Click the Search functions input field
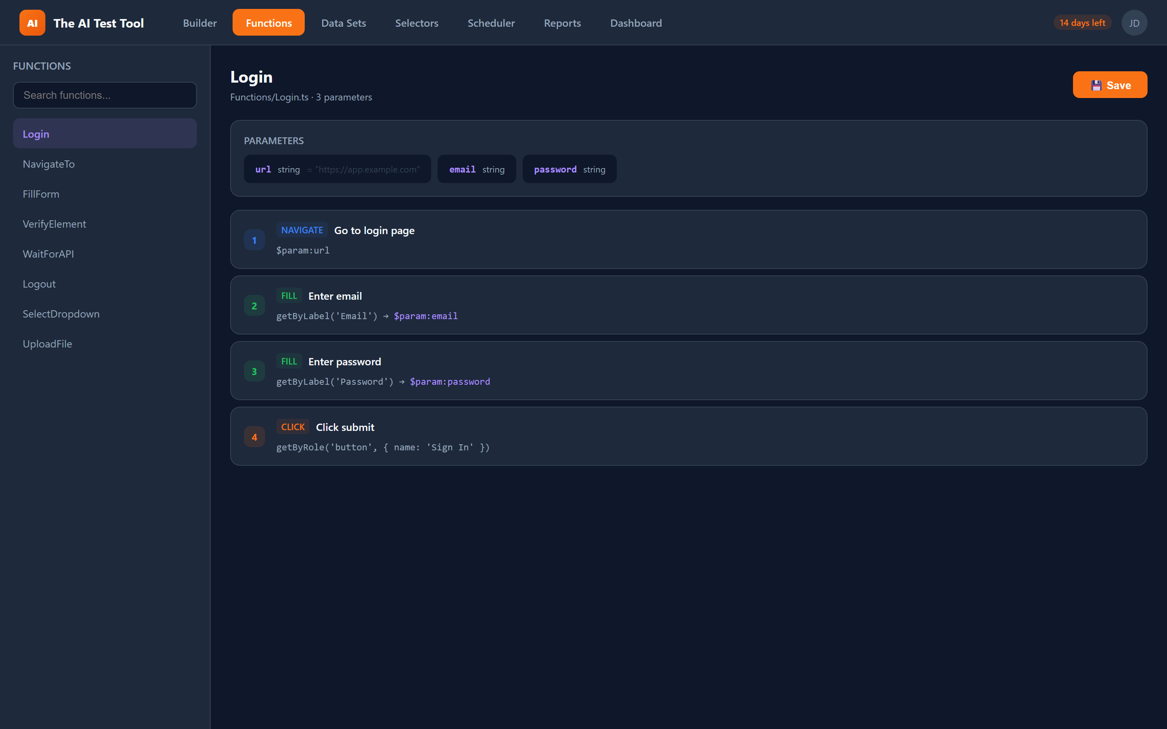This screenshot has height=729, width=1167. coord(105,95)
